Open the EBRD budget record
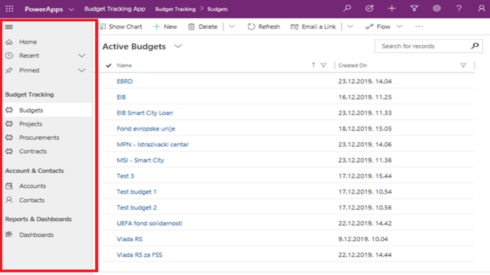Screen dimensions: 490x275 point(125,81)
